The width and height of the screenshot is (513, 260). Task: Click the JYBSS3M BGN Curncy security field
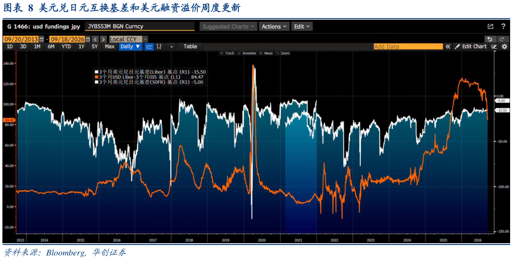click(140, 27)
